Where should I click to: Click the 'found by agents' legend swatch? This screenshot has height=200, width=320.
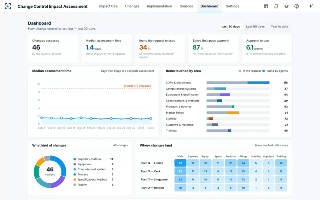tap(263, 71)
